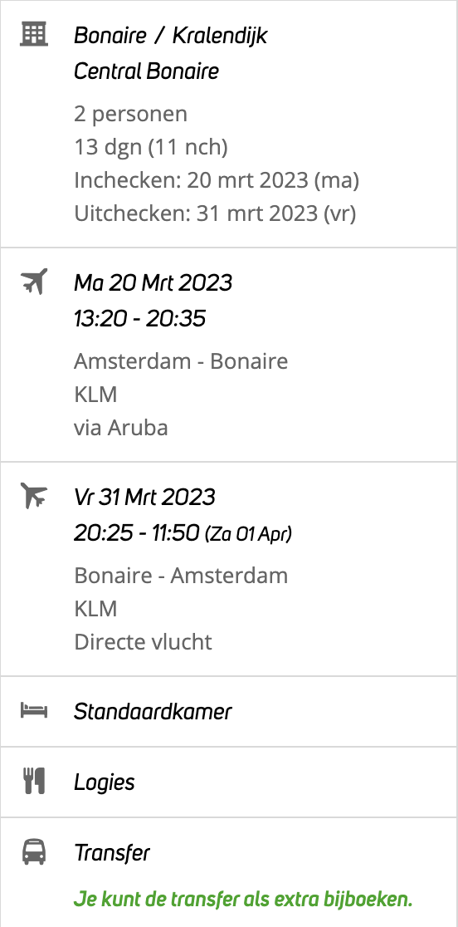This screenshot has width=458, height=927.
Task: Click the Ma 20 Mrt 2023 flight date
Action: (153, 282)
